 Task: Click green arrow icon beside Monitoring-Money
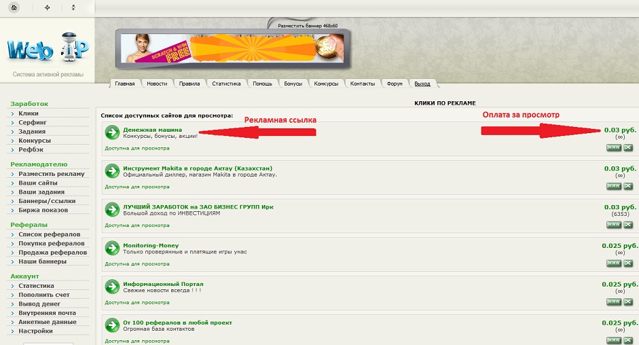(112, 248)
